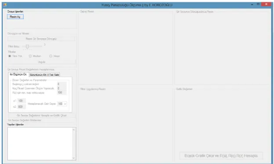Click the Kaç Piksel Üzerinden Ölçüm field
This screenshot has height=164, width=274.
tap(62, 89)
